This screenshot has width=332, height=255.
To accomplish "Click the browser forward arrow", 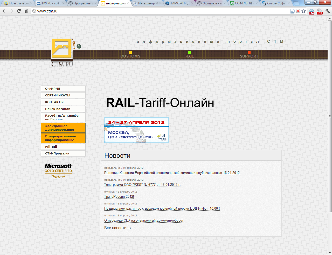I will click(x=11, y=11).
